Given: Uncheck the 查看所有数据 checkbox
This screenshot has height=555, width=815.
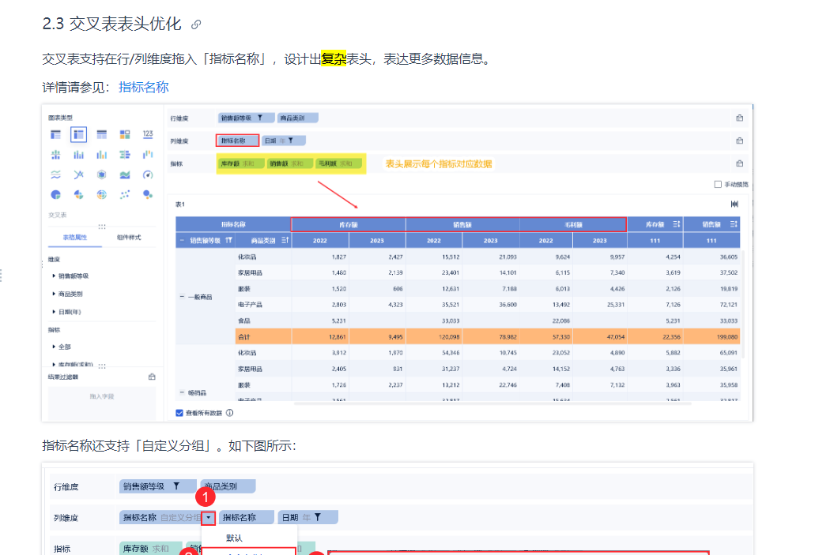Looking at the screenshot, I should pyautogui.click(x=179, y=412).
